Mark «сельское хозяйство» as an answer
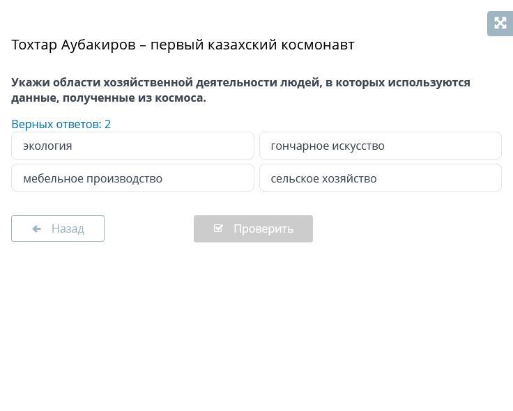 380,178
